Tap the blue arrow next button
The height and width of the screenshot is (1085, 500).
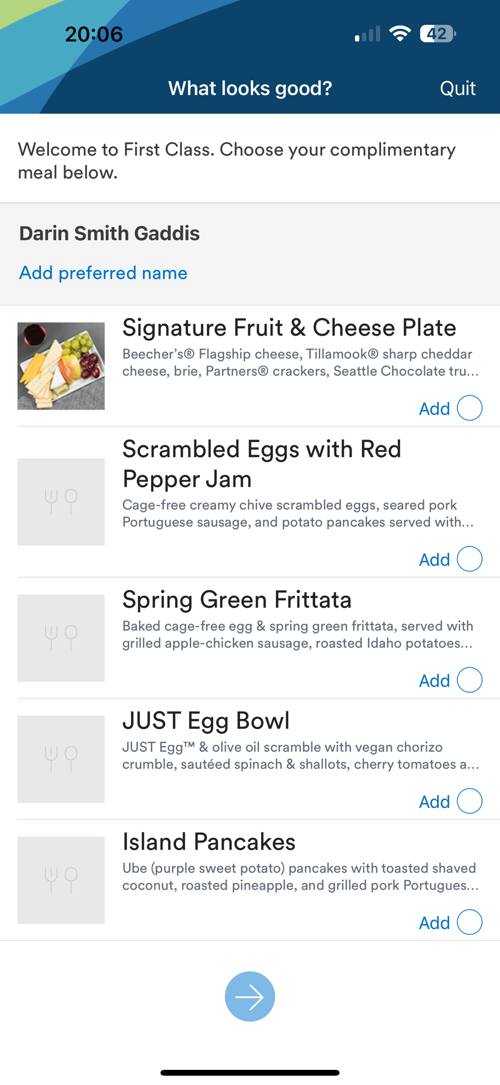point(250,996)
